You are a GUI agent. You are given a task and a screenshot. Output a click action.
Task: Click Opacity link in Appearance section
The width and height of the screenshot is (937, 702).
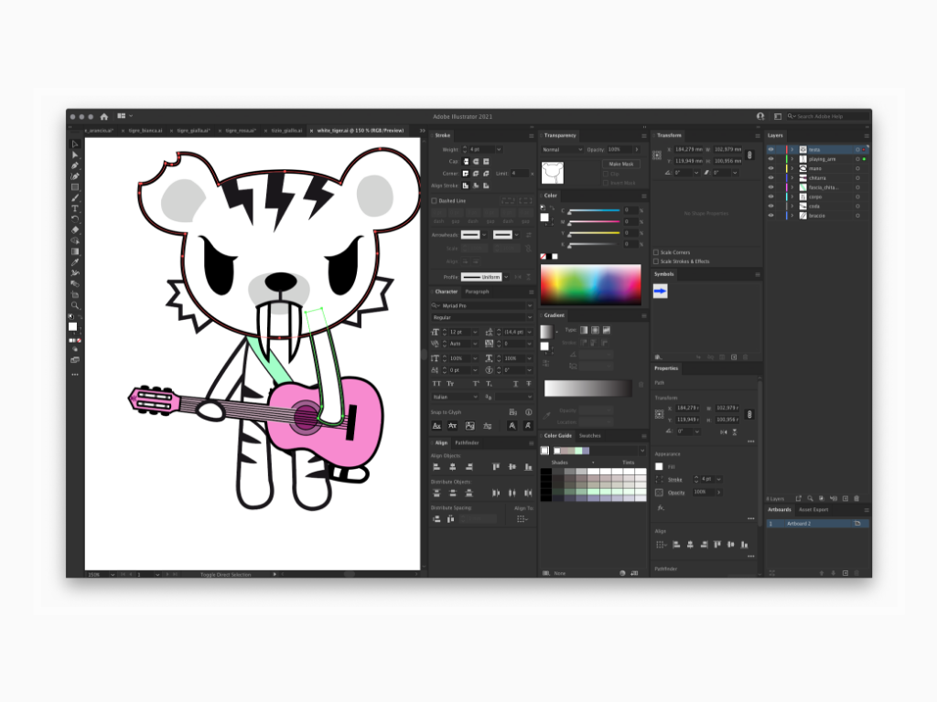click(x=676, y=493)
